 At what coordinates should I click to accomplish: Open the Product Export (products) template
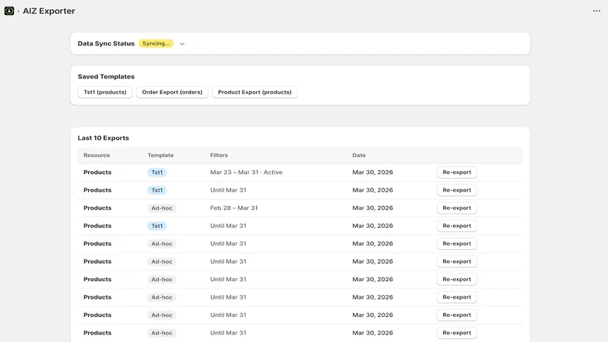(255, 92)
